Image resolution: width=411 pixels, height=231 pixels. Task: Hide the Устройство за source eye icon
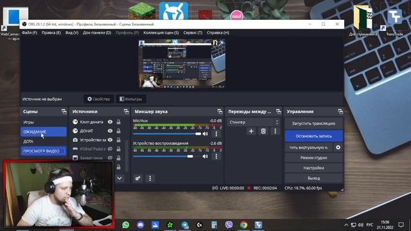110,140
